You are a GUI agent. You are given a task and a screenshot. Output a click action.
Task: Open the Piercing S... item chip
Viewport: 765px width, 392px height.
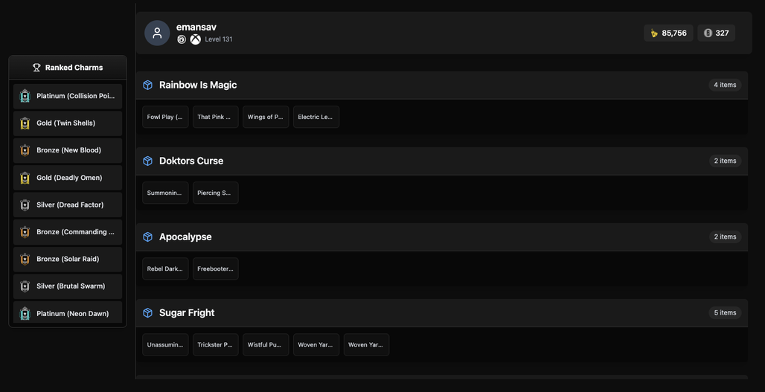click(x=216, y=193)
